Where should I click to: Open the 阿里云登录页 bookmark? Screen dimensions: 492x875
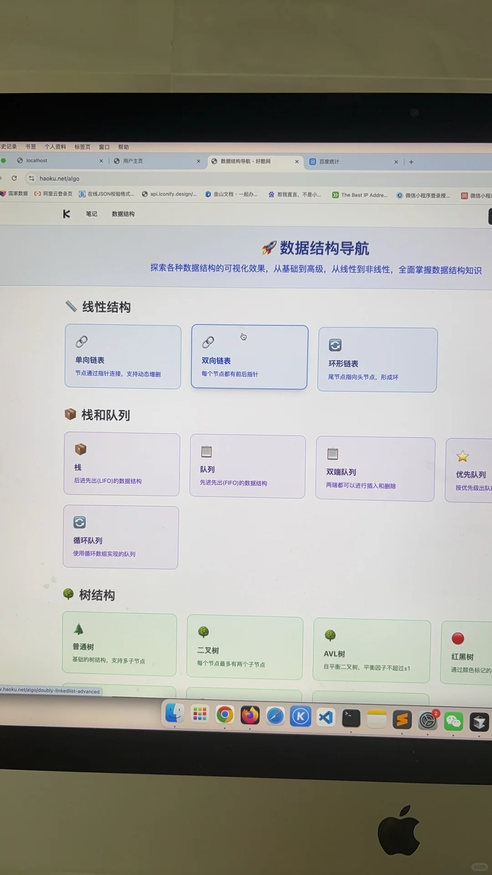coord(53,194)
